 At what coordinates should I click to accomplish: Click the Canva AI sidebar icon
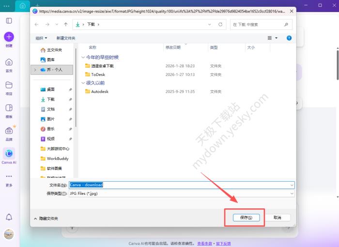point(9,154)
